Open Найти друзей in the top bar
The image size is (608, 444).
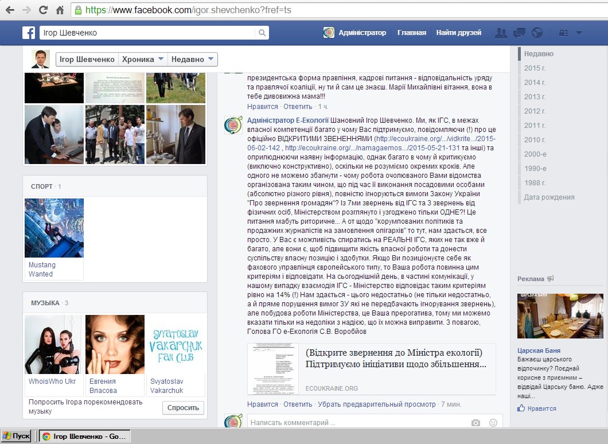point(459,33)
